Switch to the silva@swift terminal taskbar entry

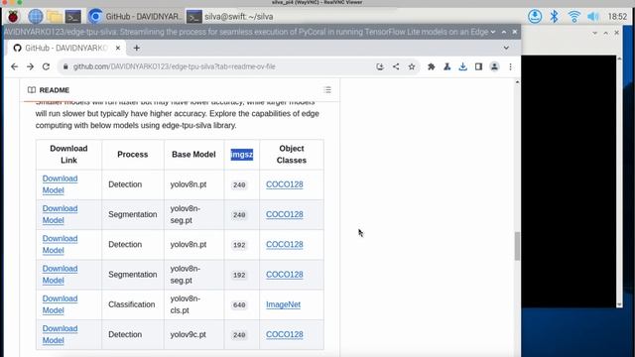coord(231,17)
